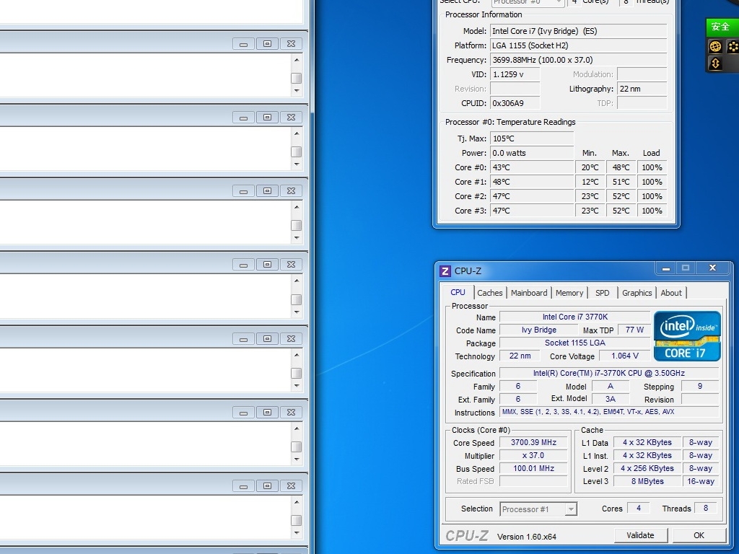Click the green 安全 status badge
739x554 pixels.
coord(721,27)
